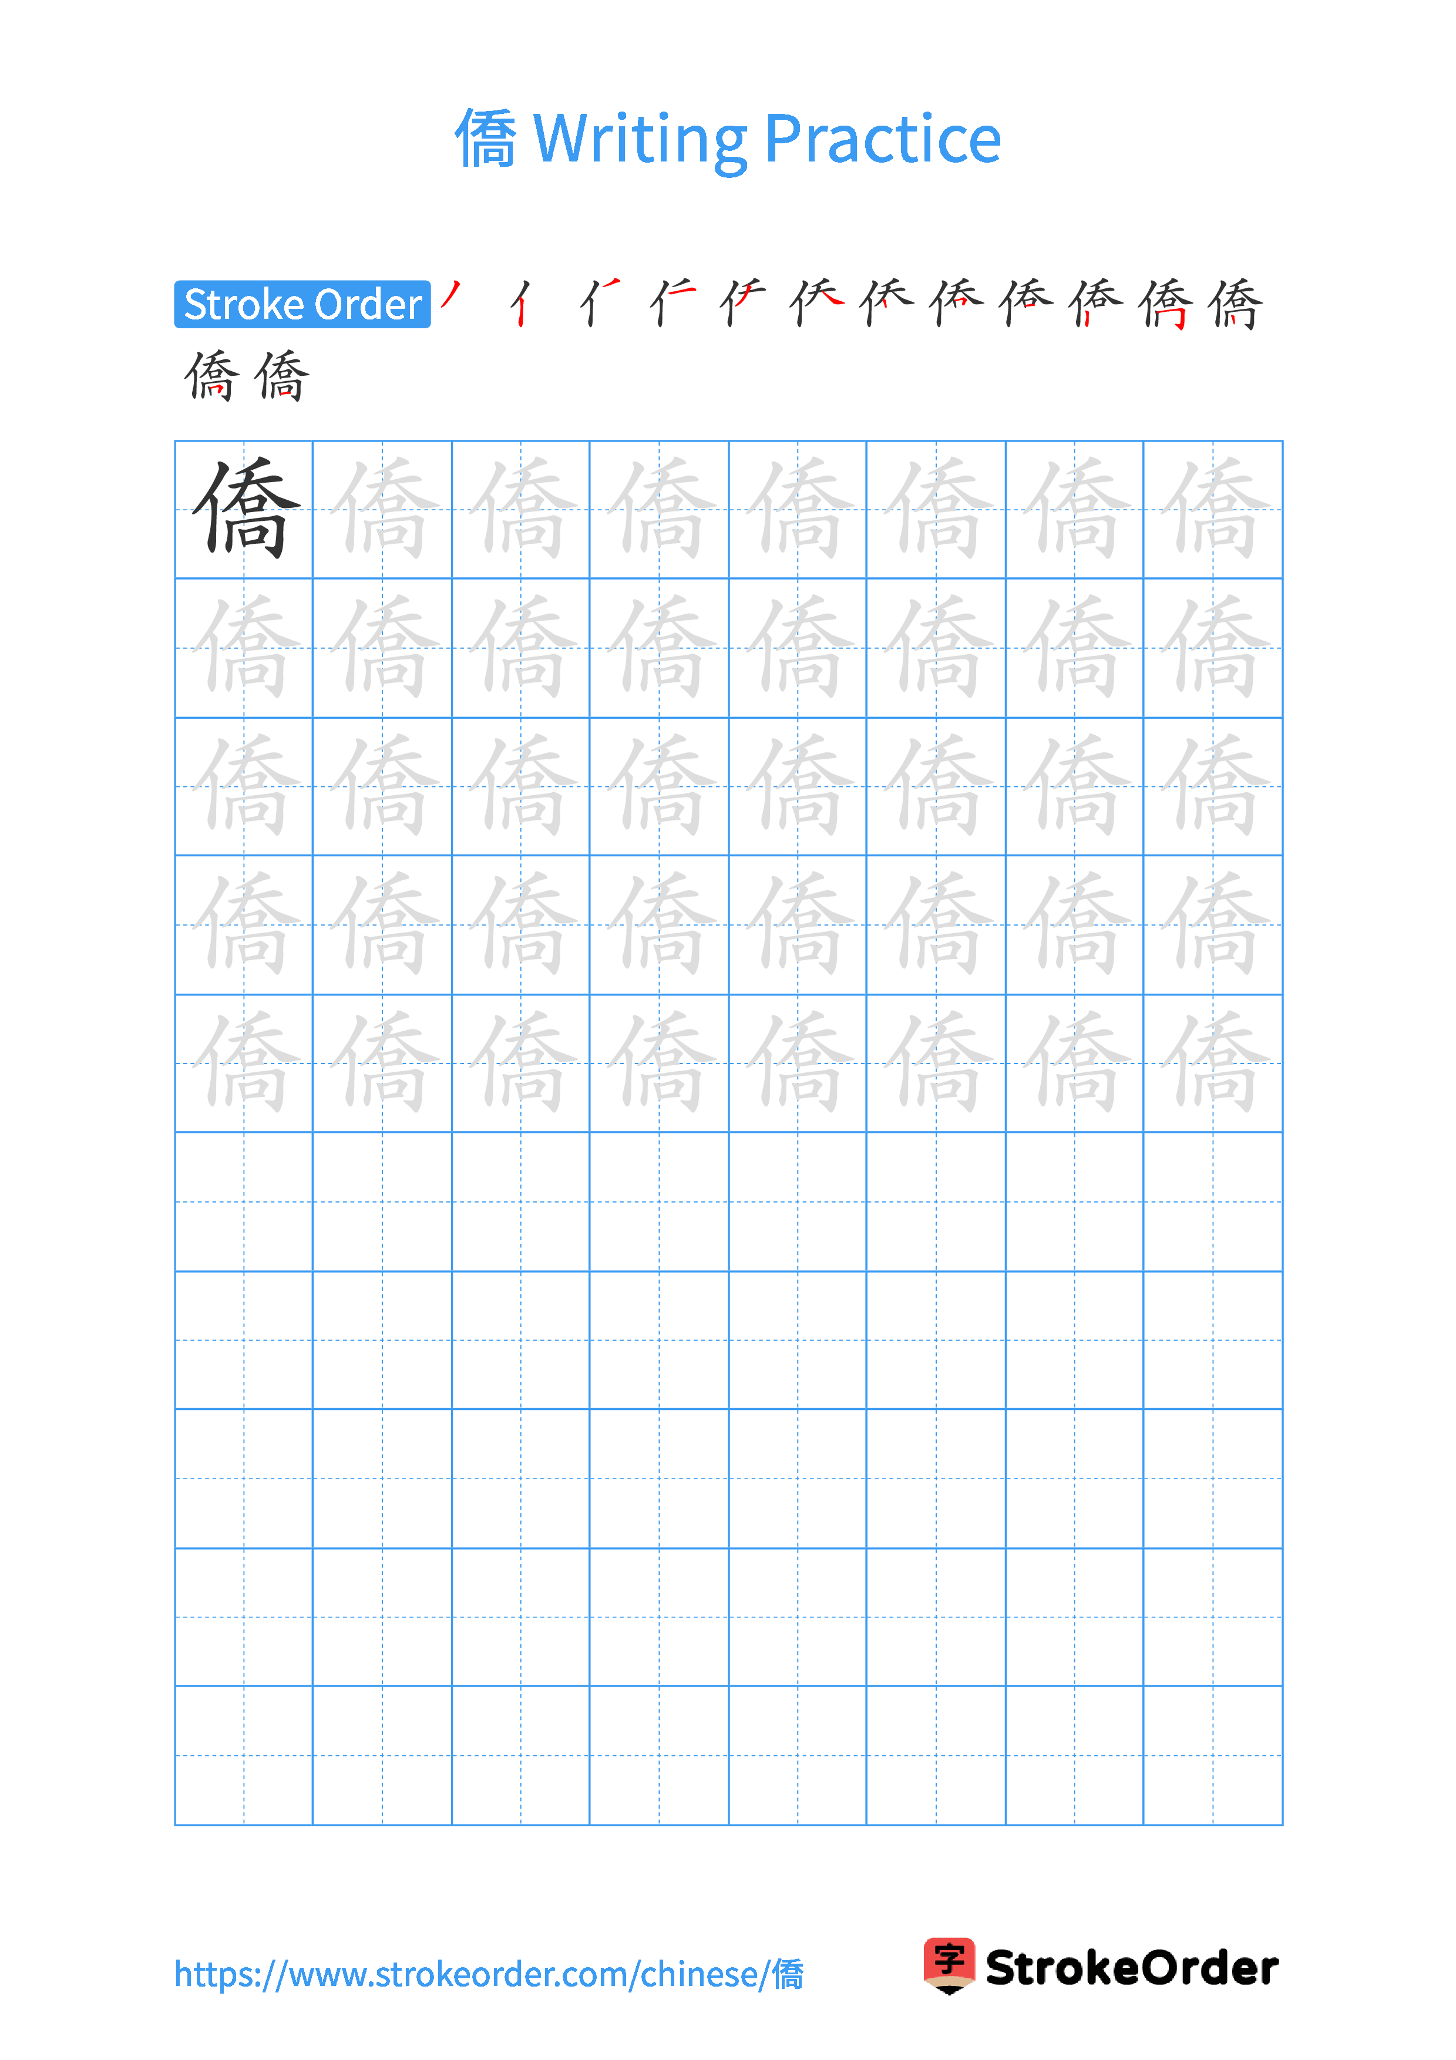This screenshot has height=2060, width=1456.
Task: Select the Writing Practice title text
Action: tap(729, 96)
